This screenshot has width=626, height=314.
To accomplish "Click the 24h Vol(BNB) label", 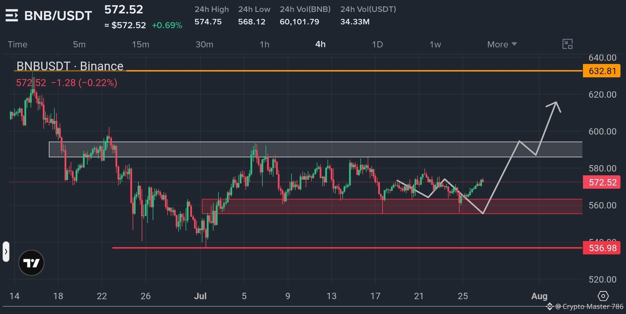I will click(305, 9).
